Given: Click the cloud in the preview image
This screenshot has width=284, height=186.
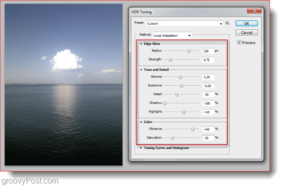Looking at the screenshot, I should click(x=66, y=61).
